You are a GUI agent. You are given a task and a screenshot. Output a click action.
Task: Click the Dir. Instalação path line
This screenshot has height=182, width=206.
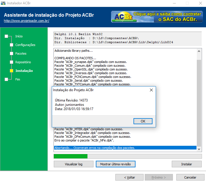97,38
